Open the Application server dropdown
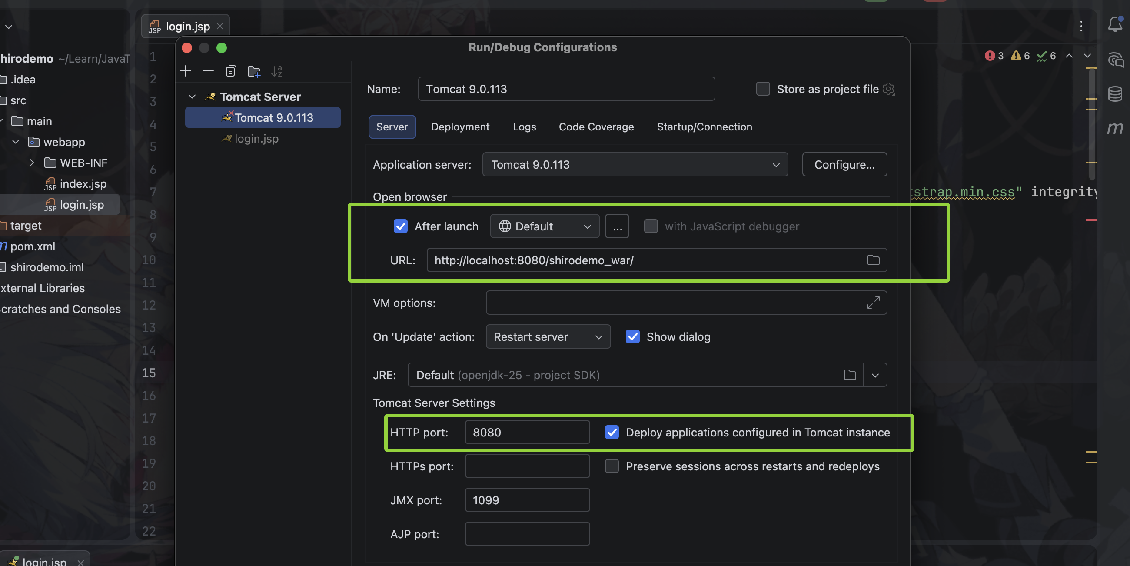This screenshot has width=1130, height=566. point(634,164)
